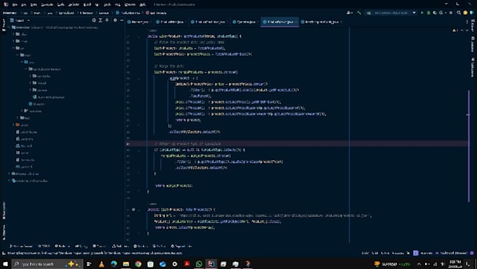Click the shield icon in the main toolbar
Viewport: 477px width, 269px height.
(x=472, y=13)
